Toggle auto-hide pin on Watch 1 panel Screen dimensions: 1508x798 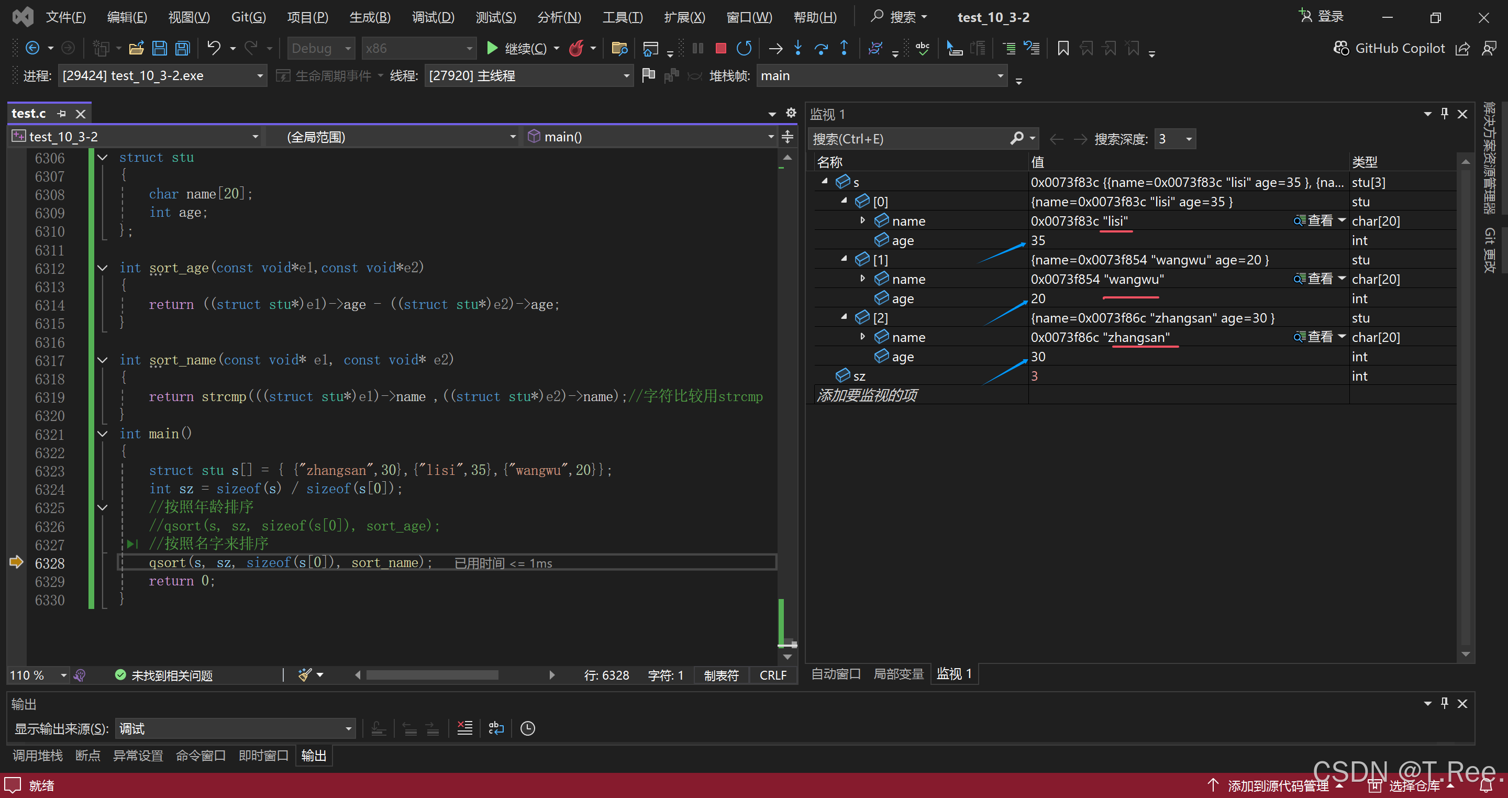(x=1444, y=114)
